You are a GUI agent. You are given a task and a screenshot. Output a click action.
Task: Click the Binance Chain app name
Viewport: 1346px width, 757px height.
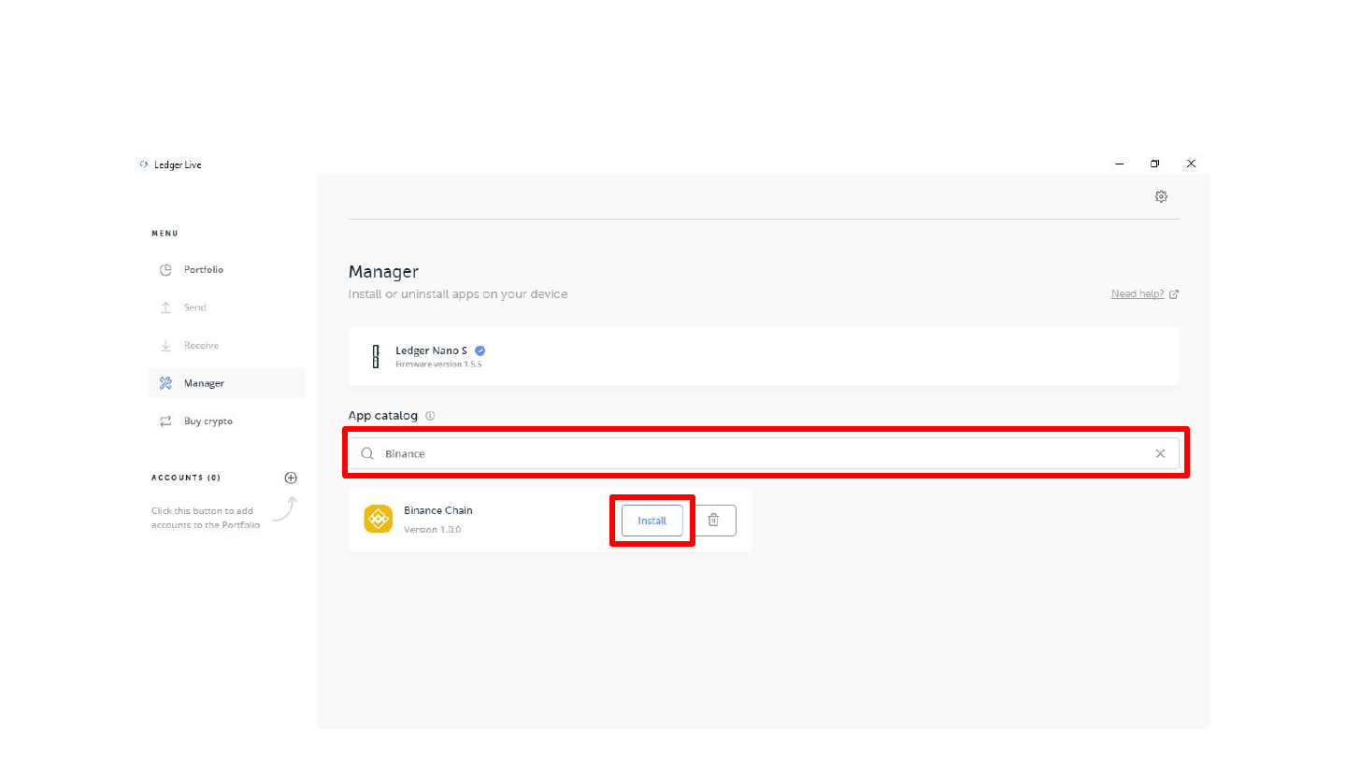click(x=438, y=510)
